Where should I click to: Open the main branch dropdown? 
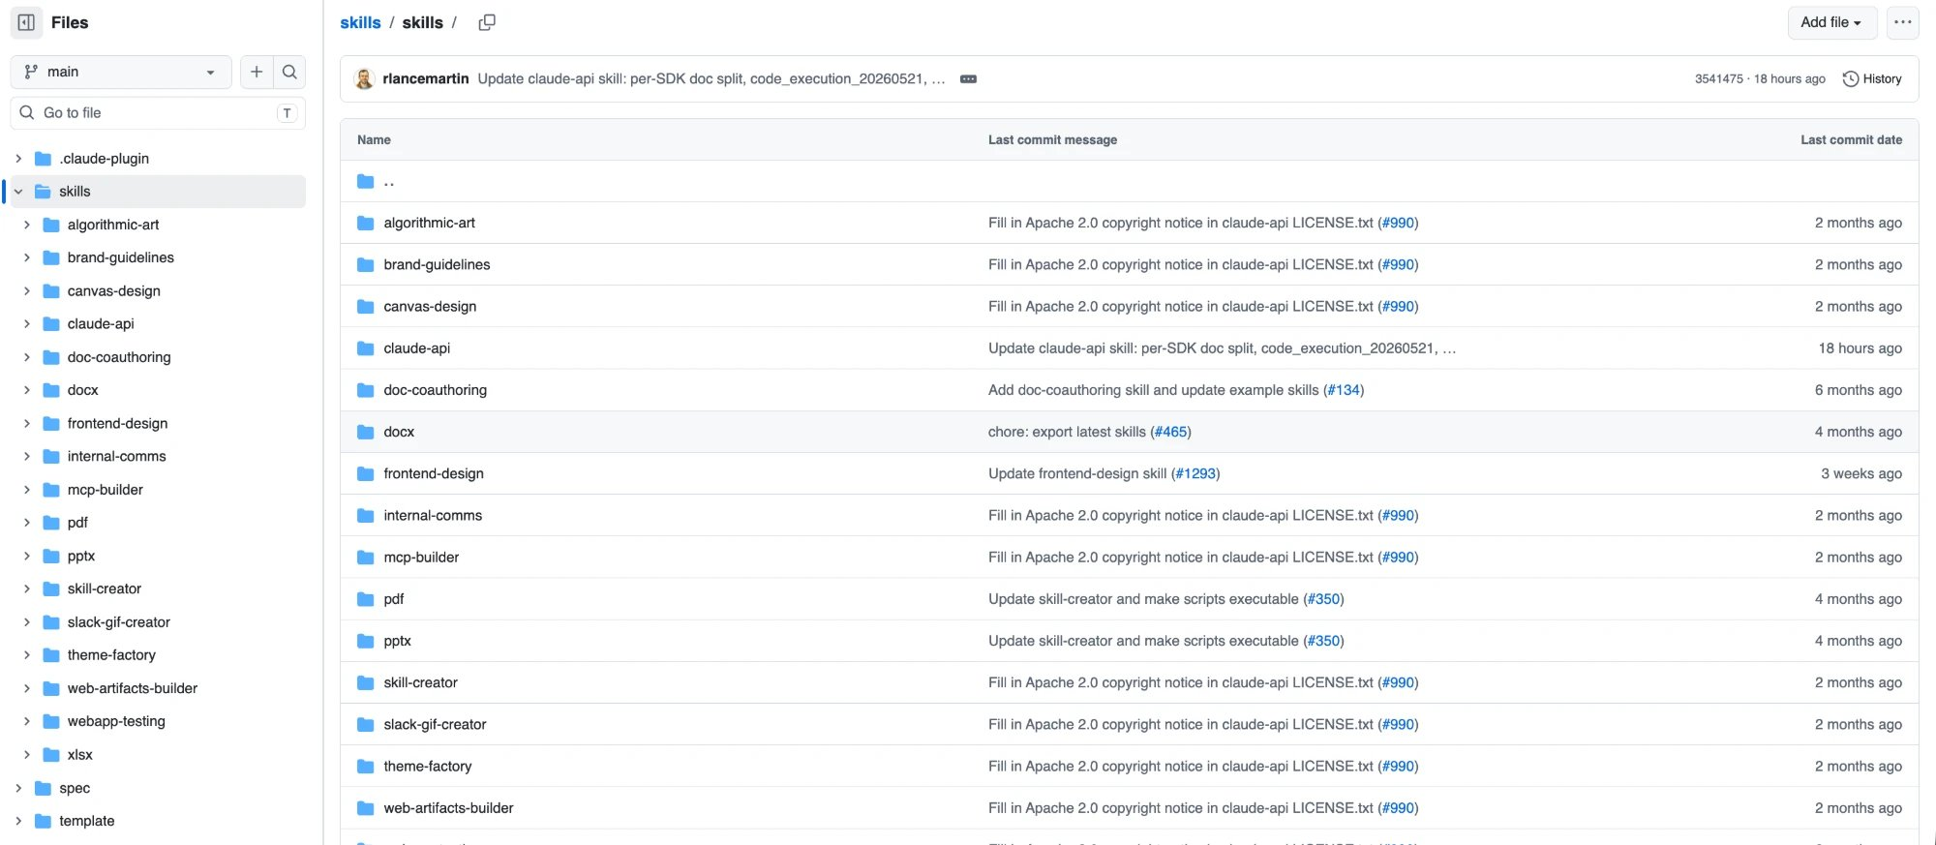121,72
